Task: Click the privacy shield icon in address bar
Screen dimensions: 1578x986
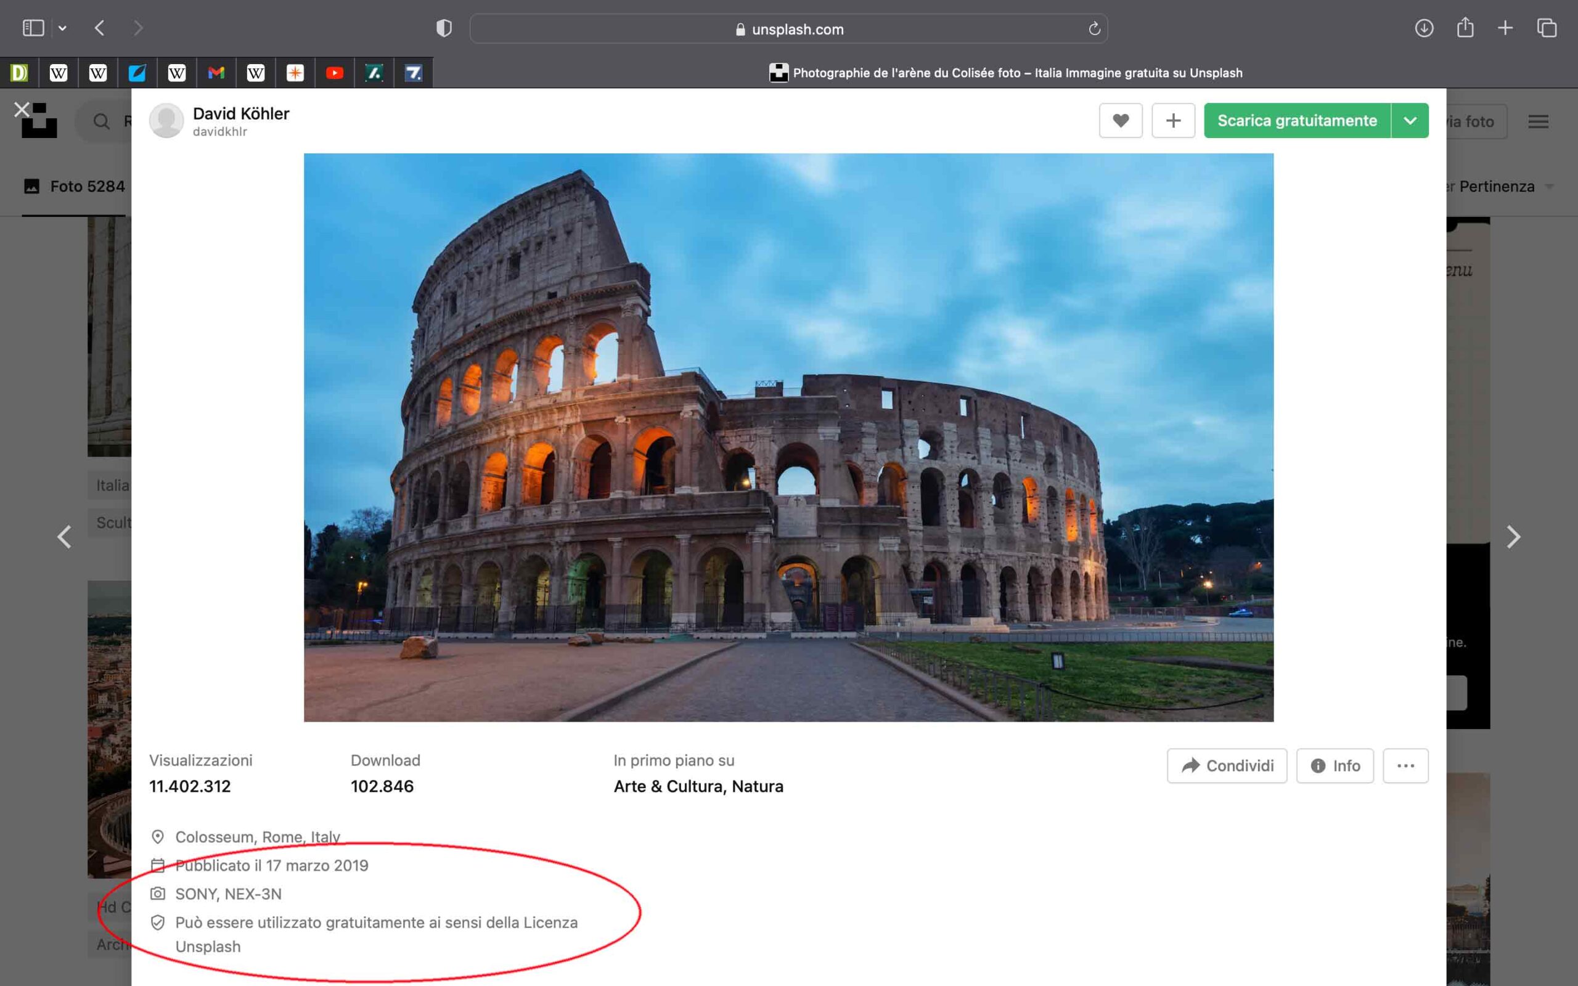Action: (444, 28)
